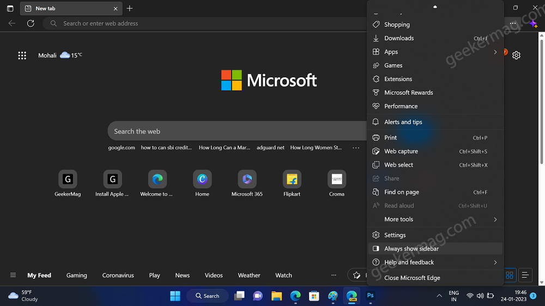Open the Flipkart quick link

pyautogui.click(x=292, y=183)
